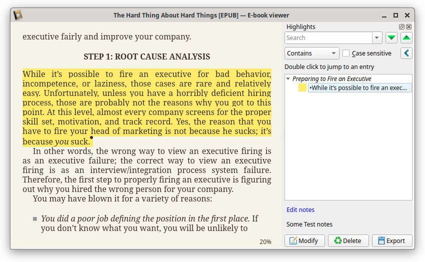Click the splitter handle beside the Highlights panel
This screenshot has height=262, width=425.
(282, 134)
